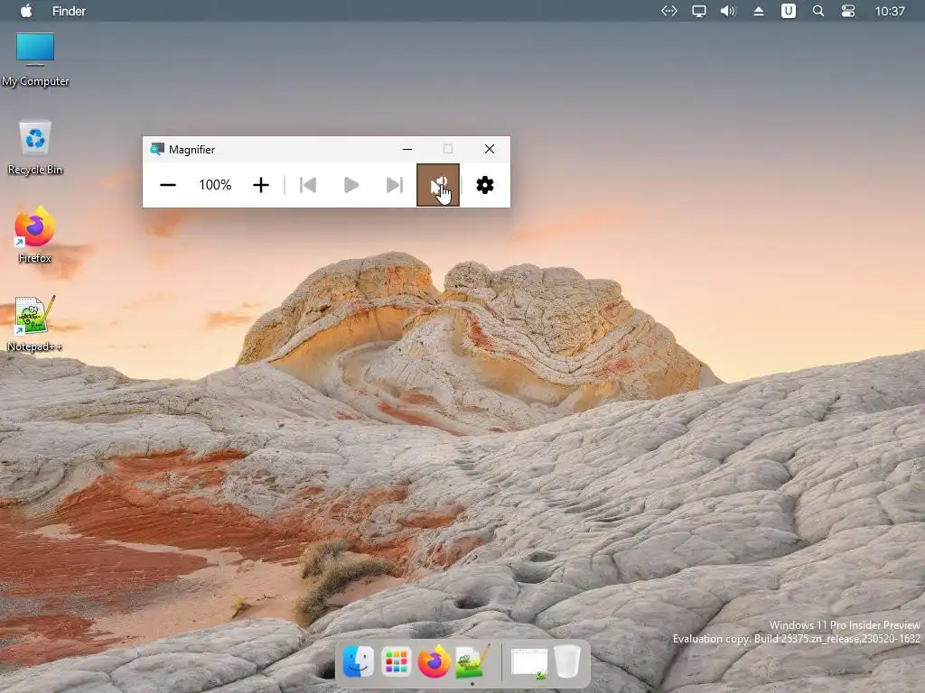
Task: Open the minimized window thumbnail in the dock
Action: coord(529,661)
